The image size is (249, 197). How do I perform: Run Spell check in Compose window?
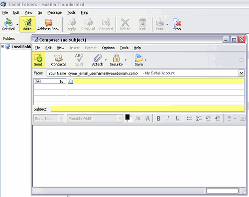(79, 60)
